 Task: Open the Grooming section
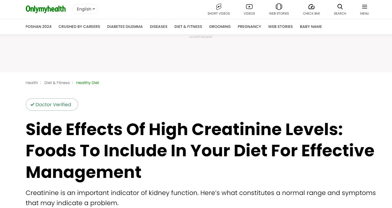(220, 27)
